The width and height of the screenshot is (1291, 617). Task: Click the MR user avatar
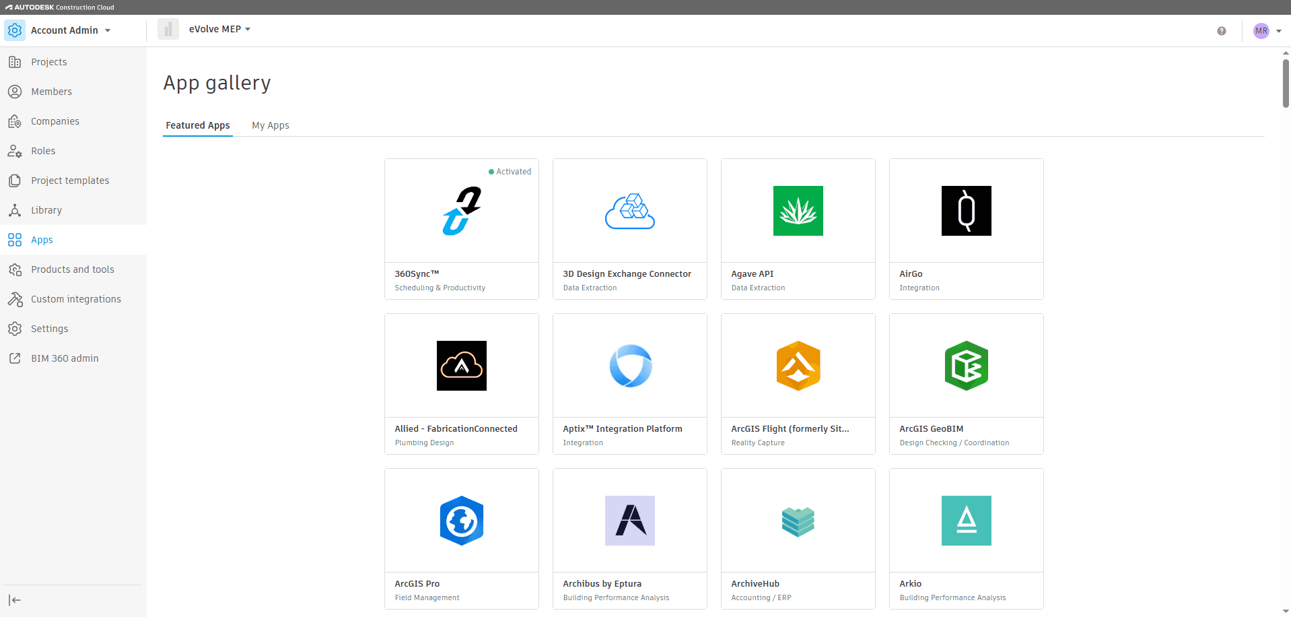[1261, 31]
